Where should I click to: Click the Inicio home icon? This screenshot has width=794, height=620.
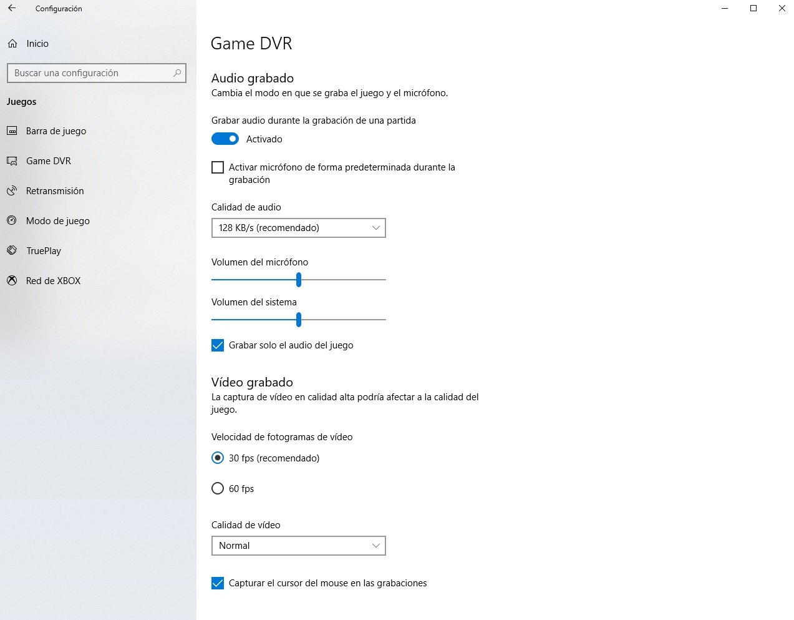click(x=12, y=44)
